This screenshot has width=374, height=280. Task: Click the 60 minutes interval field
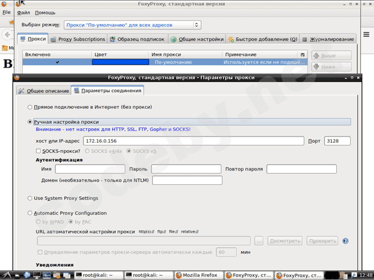pos(227,252)
